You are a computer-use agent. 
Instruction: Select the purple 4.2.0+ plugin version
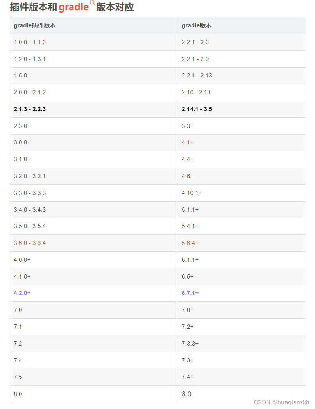[x=22, y=293]
